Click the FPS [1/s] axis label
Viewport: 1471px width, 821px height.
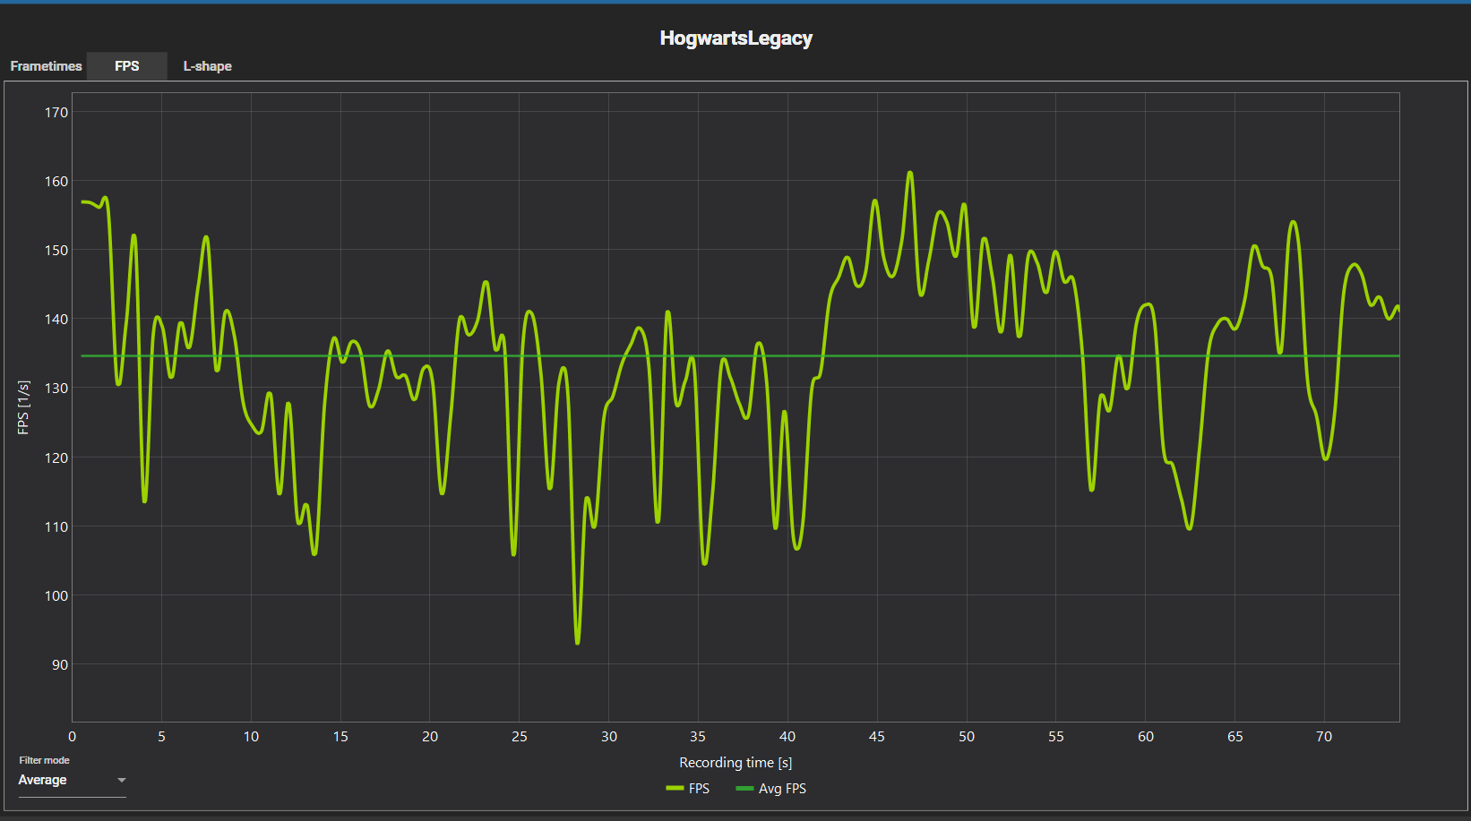tap(23, 407)
